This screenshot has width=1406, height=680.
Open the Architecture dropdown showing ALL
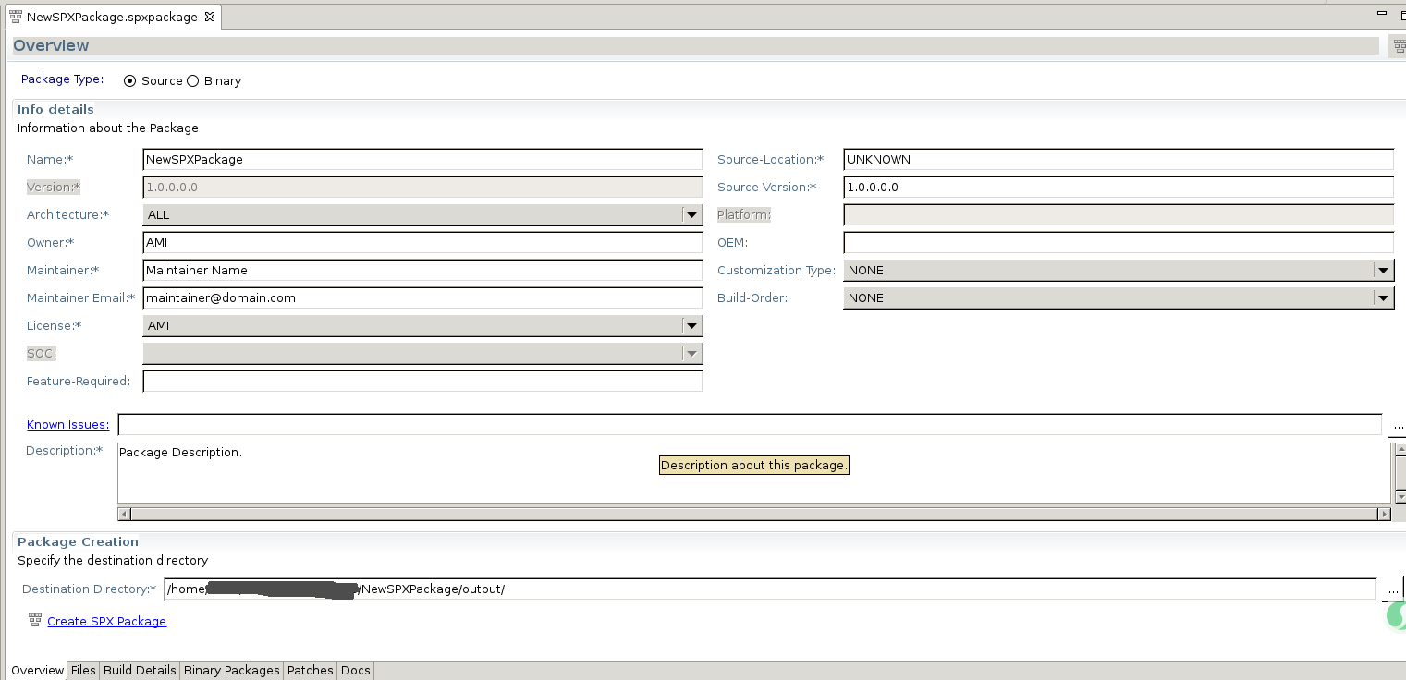691,214
